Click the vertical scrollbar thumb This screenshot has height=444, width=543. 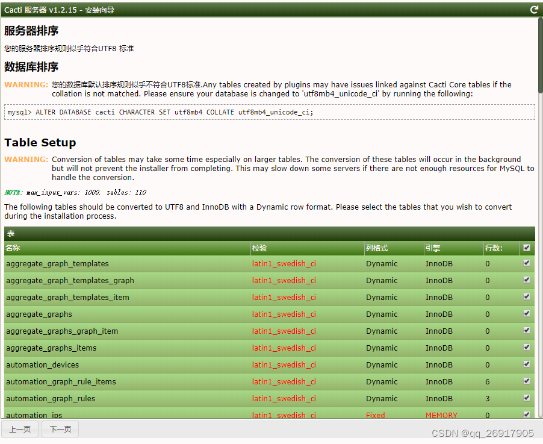[540, 55]
